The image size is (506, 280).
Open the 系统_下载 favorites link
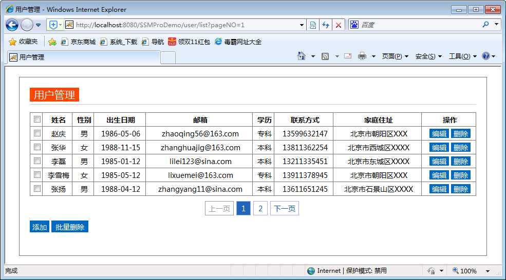coord(119,42)
